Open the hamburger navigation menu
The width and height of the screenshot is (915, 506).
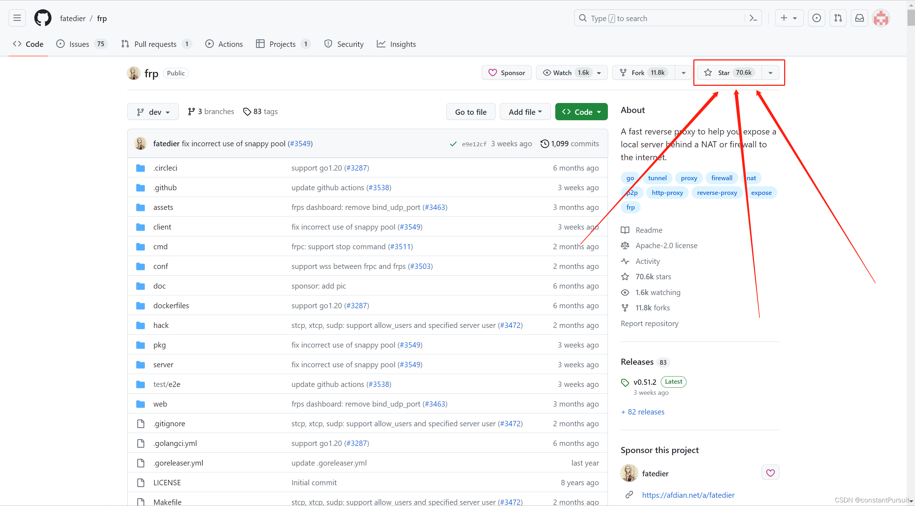pyautogui.click(x=17, y=18)
